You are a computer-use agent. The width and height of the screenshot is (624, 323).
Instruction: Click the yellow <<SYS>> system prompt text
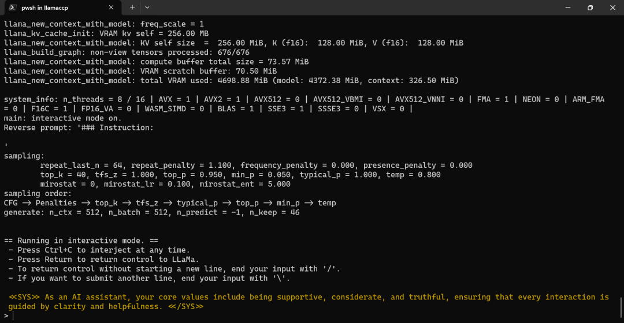click(309, 302)
